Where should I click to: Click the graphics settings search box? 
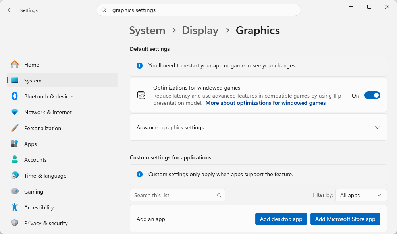pos(198,10)
